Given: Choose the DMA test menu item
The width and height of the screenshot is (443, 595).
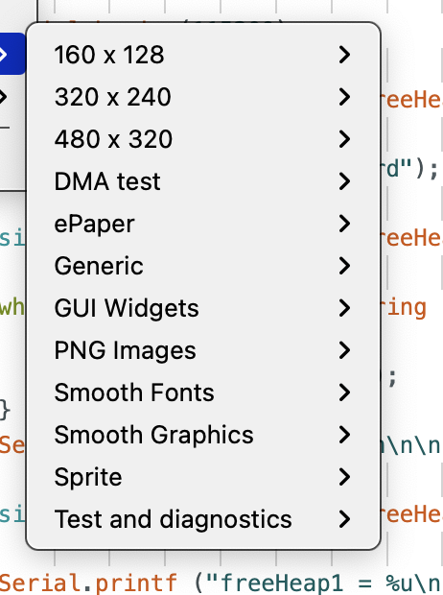Looking at the screenshot, I should pyautogui.click(x=203, y=181).
